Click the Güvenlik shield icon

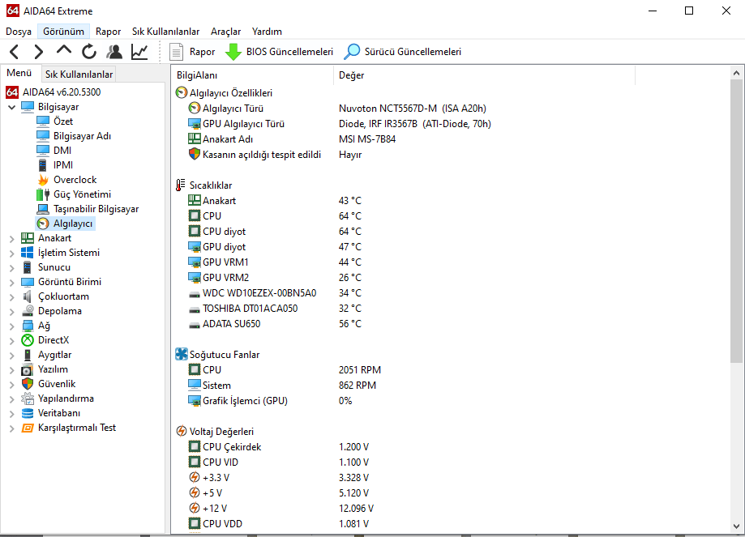pos(28,384)
